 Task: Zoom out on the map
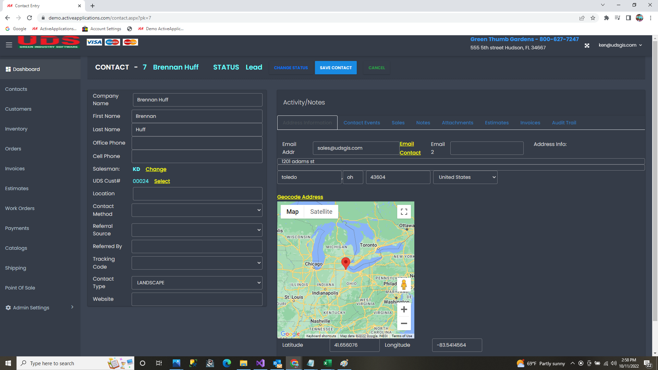click(404, 323)
